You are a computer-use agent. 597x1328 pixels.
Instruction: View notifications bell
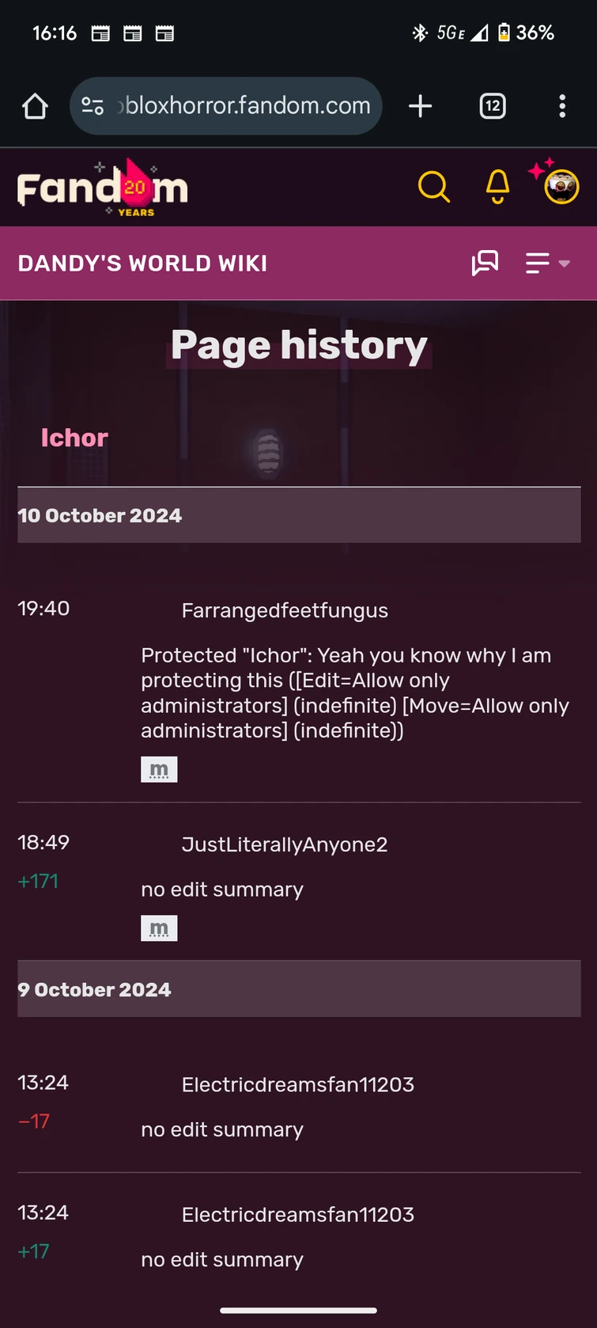pos(497,188)
